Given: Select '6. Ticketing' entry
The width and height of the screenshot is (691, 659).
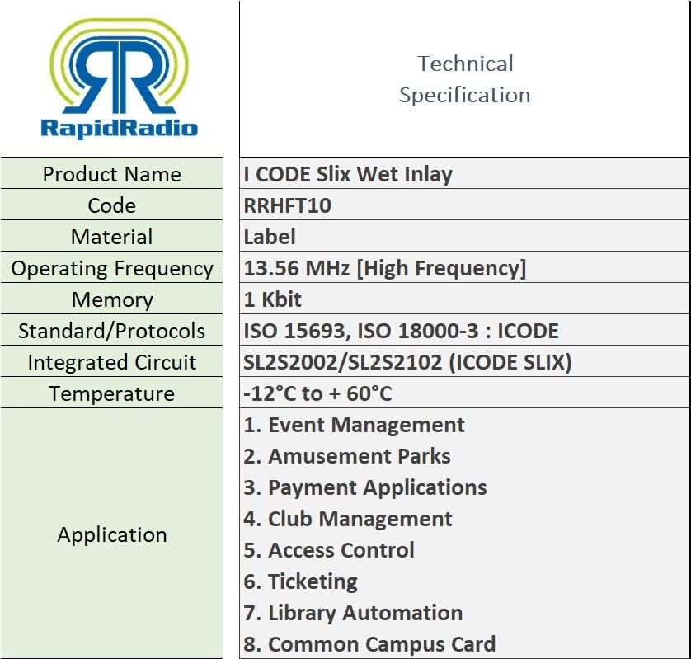Looking at the screenshot, I should coord(300,581).
